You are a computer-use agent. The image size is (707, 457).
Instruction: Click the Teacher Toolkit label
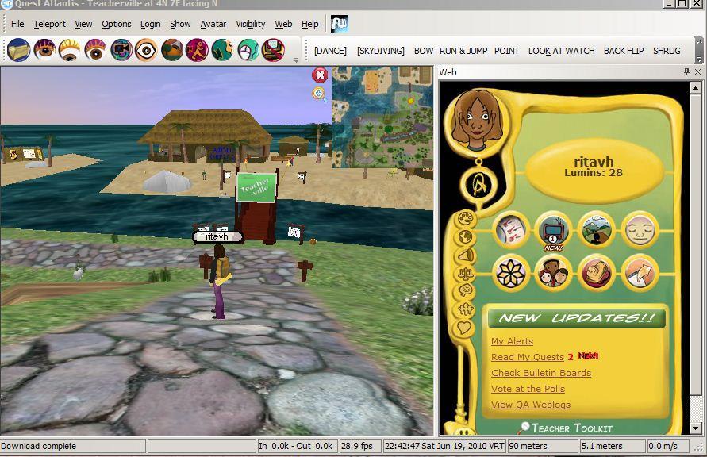click(572, 428)
